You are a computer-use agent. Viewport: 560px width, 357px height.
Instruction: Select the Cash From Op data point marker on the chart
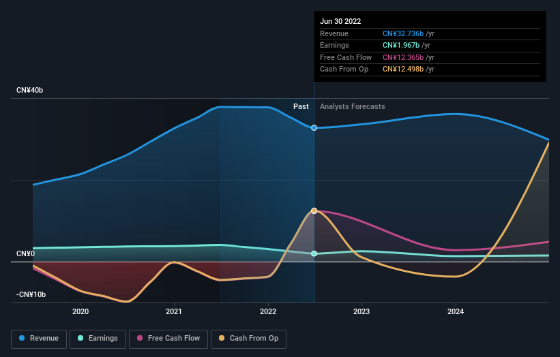[x=314, y=211]
